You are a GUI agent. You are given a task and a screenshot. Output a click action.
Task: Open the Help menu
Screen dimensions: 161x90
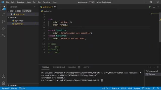pos(54,2)
